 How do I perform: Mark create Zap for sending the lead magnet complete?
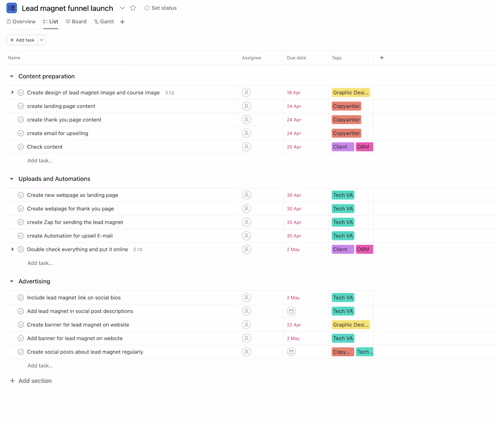pos(21,222)
